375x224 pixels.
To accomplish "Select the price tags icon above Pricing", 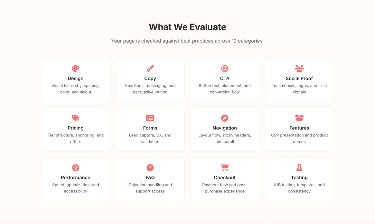I will [76, 118].
